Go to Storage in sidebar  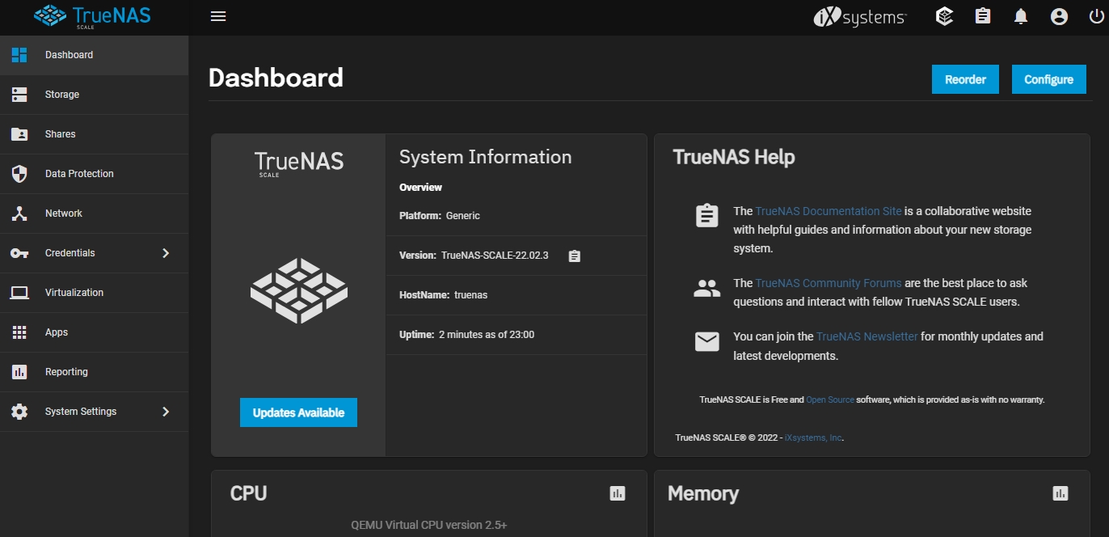coord(62,95)
